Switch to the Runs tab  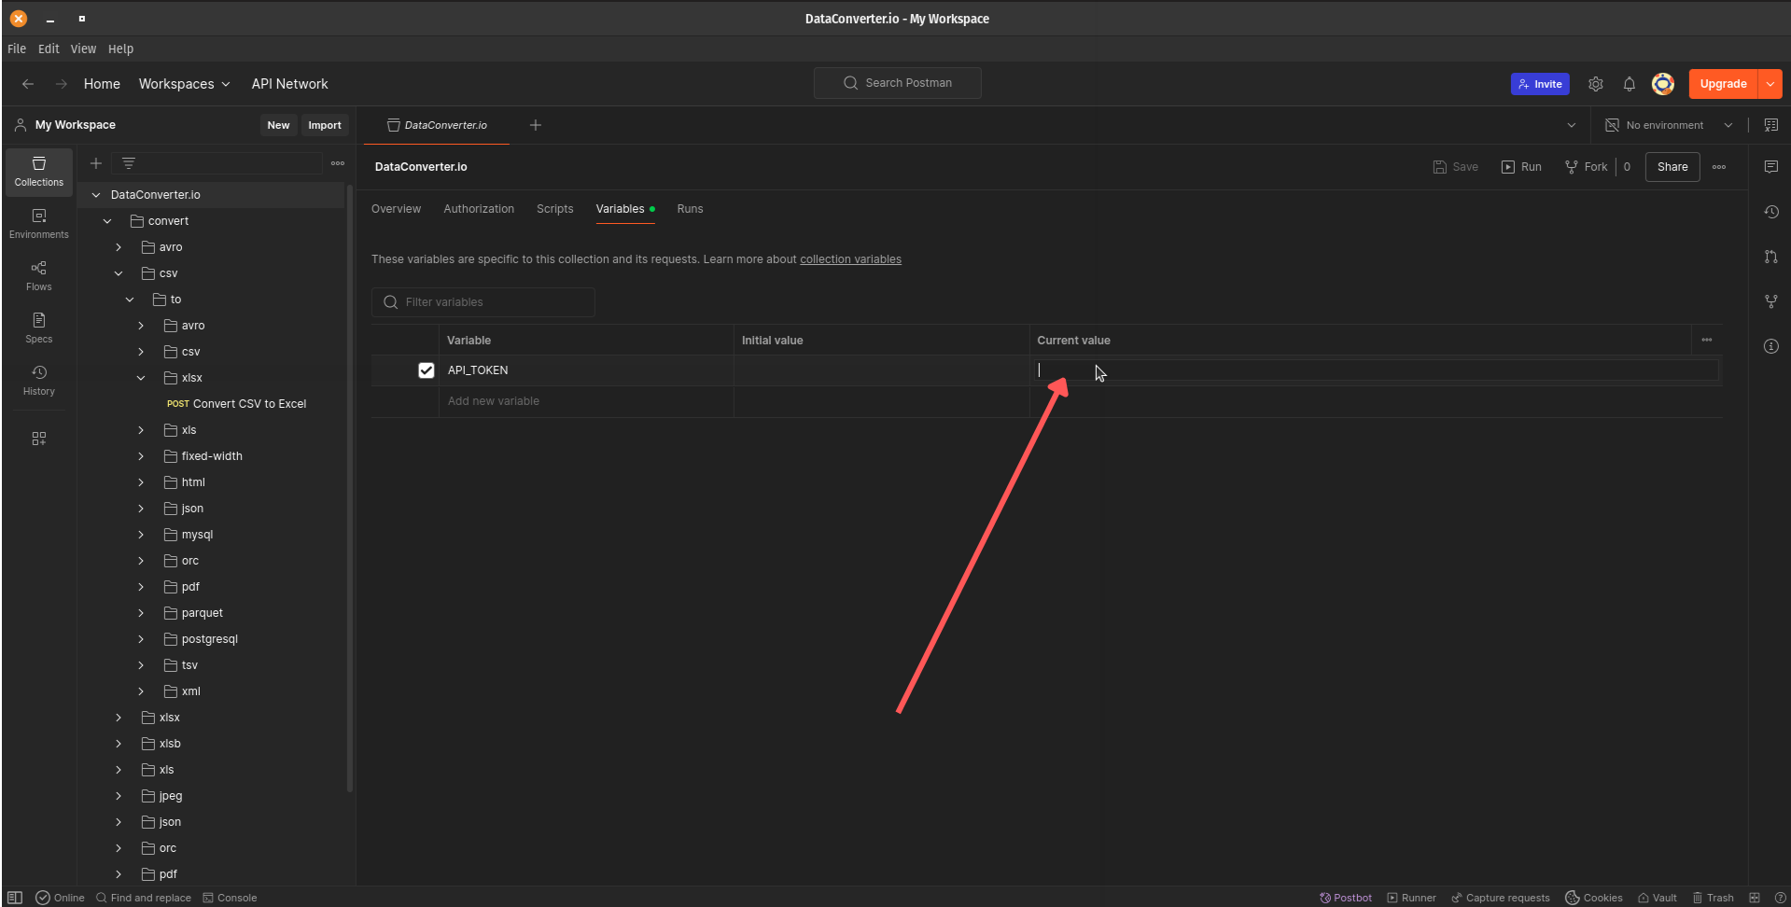point(690,209)
